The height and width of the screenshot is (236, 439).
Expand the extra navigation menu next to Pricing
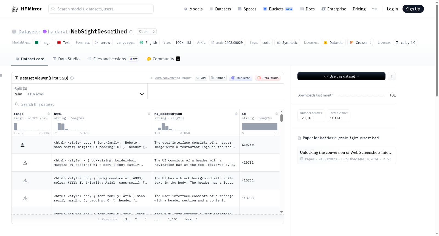pyautogui.click(x=375, y=9)
